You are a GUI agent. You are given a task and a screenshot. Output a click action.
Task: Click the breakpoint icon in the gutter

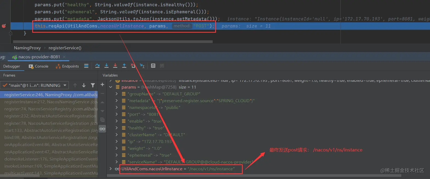[4, 26]
